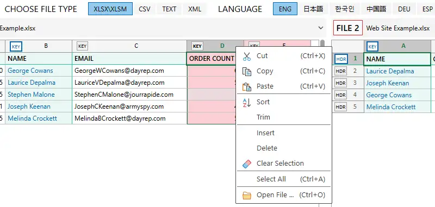435x207 pixels.
Task: Select CSV file type
Action: [145, 9]
